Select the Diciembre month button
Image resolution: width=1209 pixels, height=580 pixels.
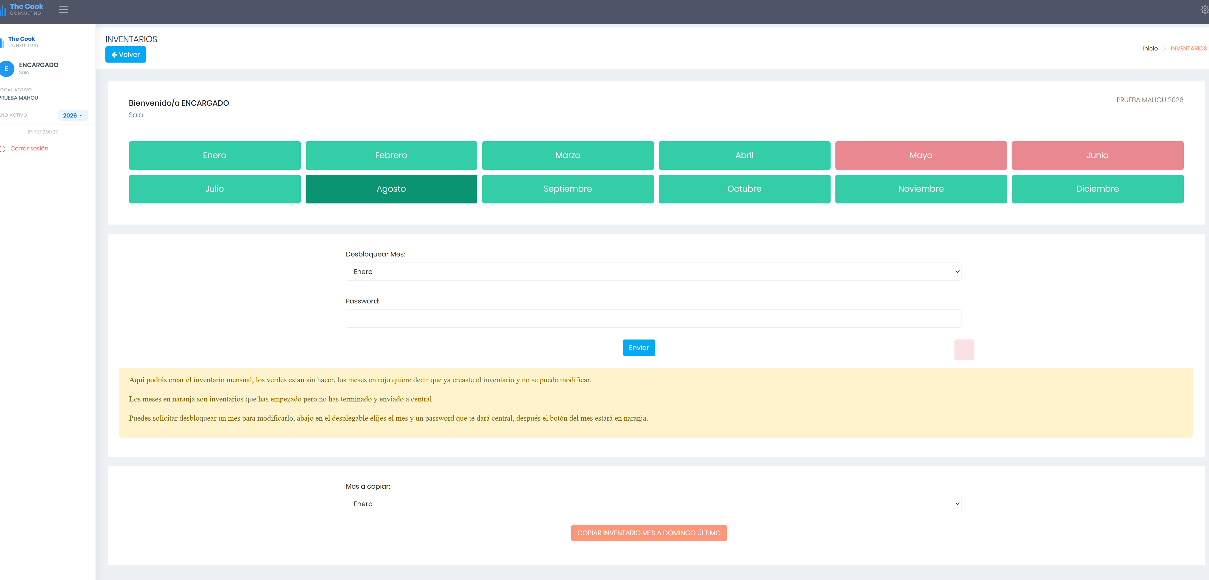pos(1097,189)
